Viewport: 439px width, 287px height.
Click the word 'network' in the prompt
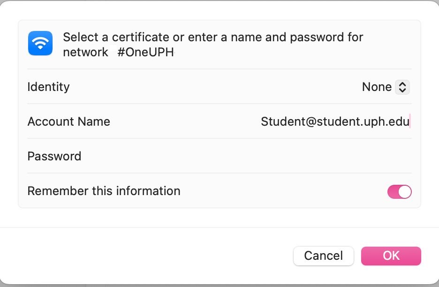click(85, 52)
